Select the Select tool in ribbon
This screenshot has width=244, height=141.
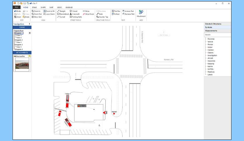point(18,17)
